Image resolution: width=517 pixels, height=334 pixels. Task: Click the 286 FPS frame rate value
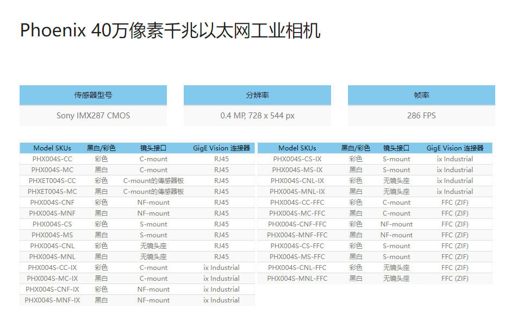(x=421, y=116)
